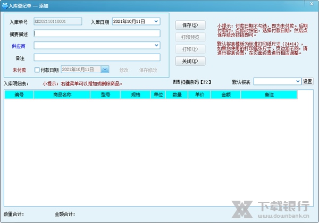Screen dimensions: 319x223
Task: Tick the 付款日期 checkbox
Action: point(37,70)
